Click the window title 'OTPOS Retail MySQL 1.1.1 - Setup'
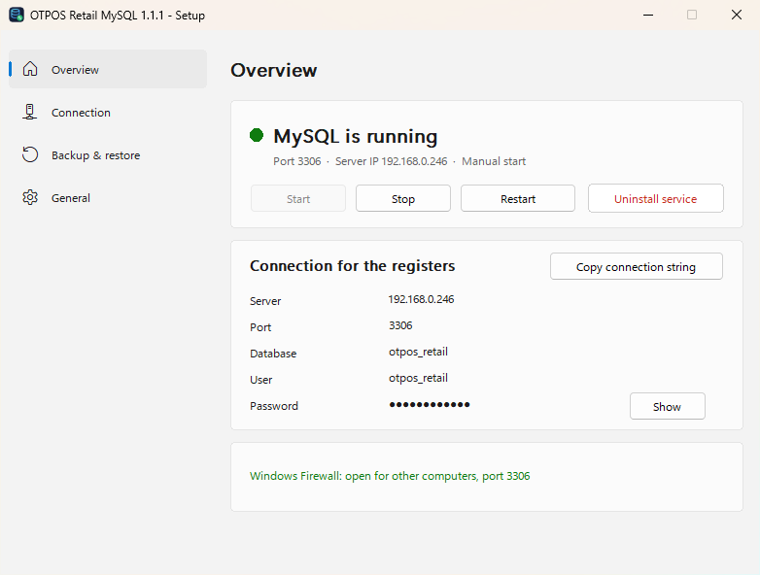 point(118,16)
